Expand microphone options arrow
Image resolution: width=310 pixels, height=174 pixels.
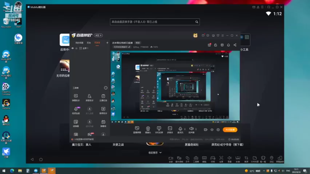pyautogui.click(x=185, y=129)
